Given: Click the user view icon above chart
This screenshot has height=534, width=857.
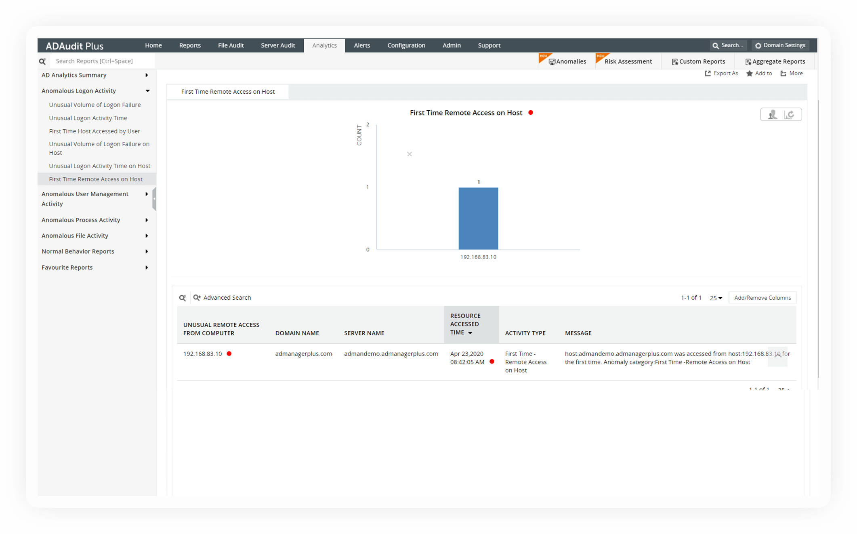Looking at the screenshot, I should (772, 115).
